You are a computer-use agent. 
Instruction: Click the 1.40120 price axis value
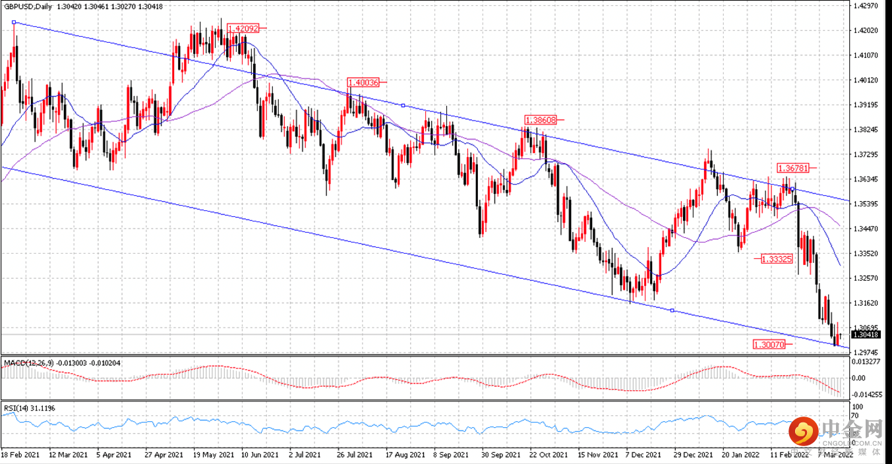point(866,80)
